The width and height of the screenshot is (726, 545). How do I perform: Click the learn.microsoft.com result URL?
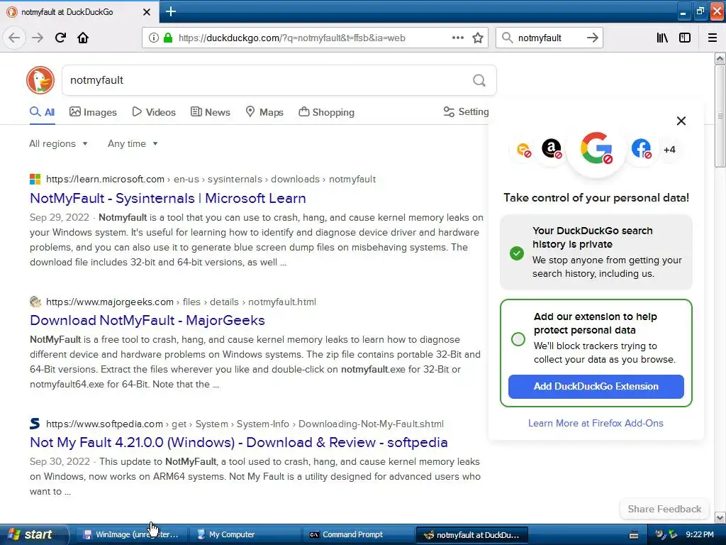tap(211, 180)
